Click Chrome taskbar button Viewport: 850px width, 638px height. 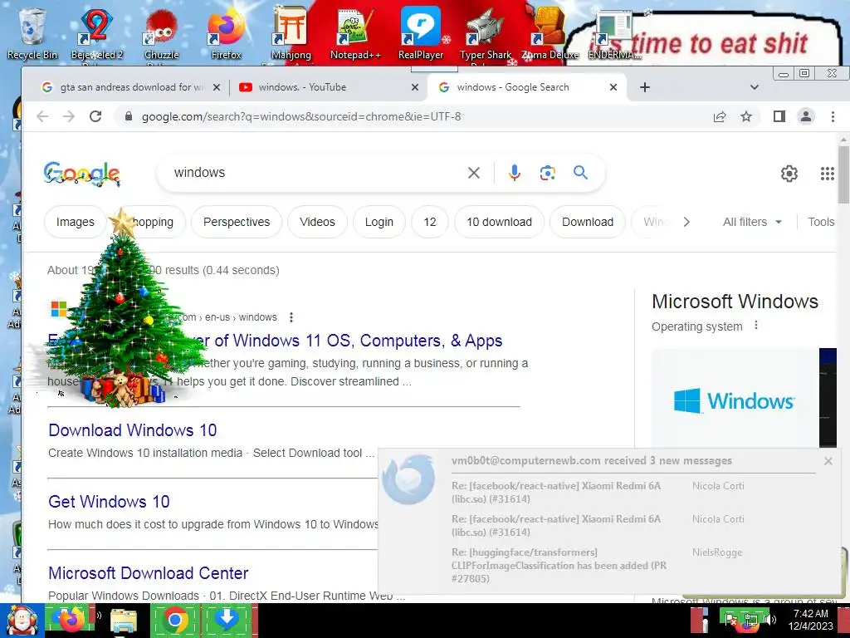175,621
